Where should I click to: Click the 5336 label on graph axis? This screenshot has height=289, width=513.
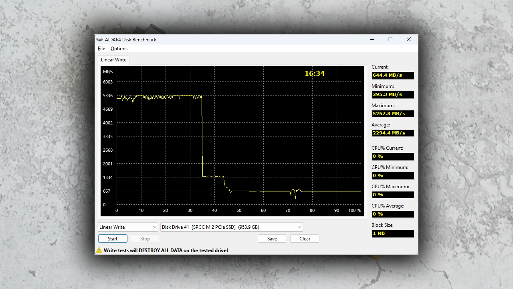tap(108, 96)
